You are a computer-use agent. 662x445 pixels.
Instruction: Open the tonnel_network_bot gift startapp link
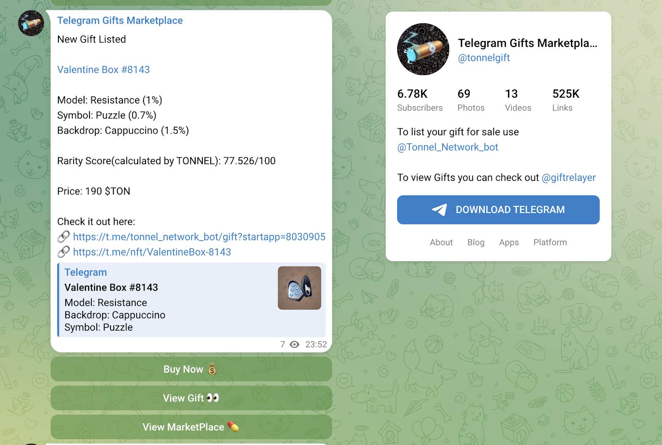pyautogui.click(x=199, y=237)
